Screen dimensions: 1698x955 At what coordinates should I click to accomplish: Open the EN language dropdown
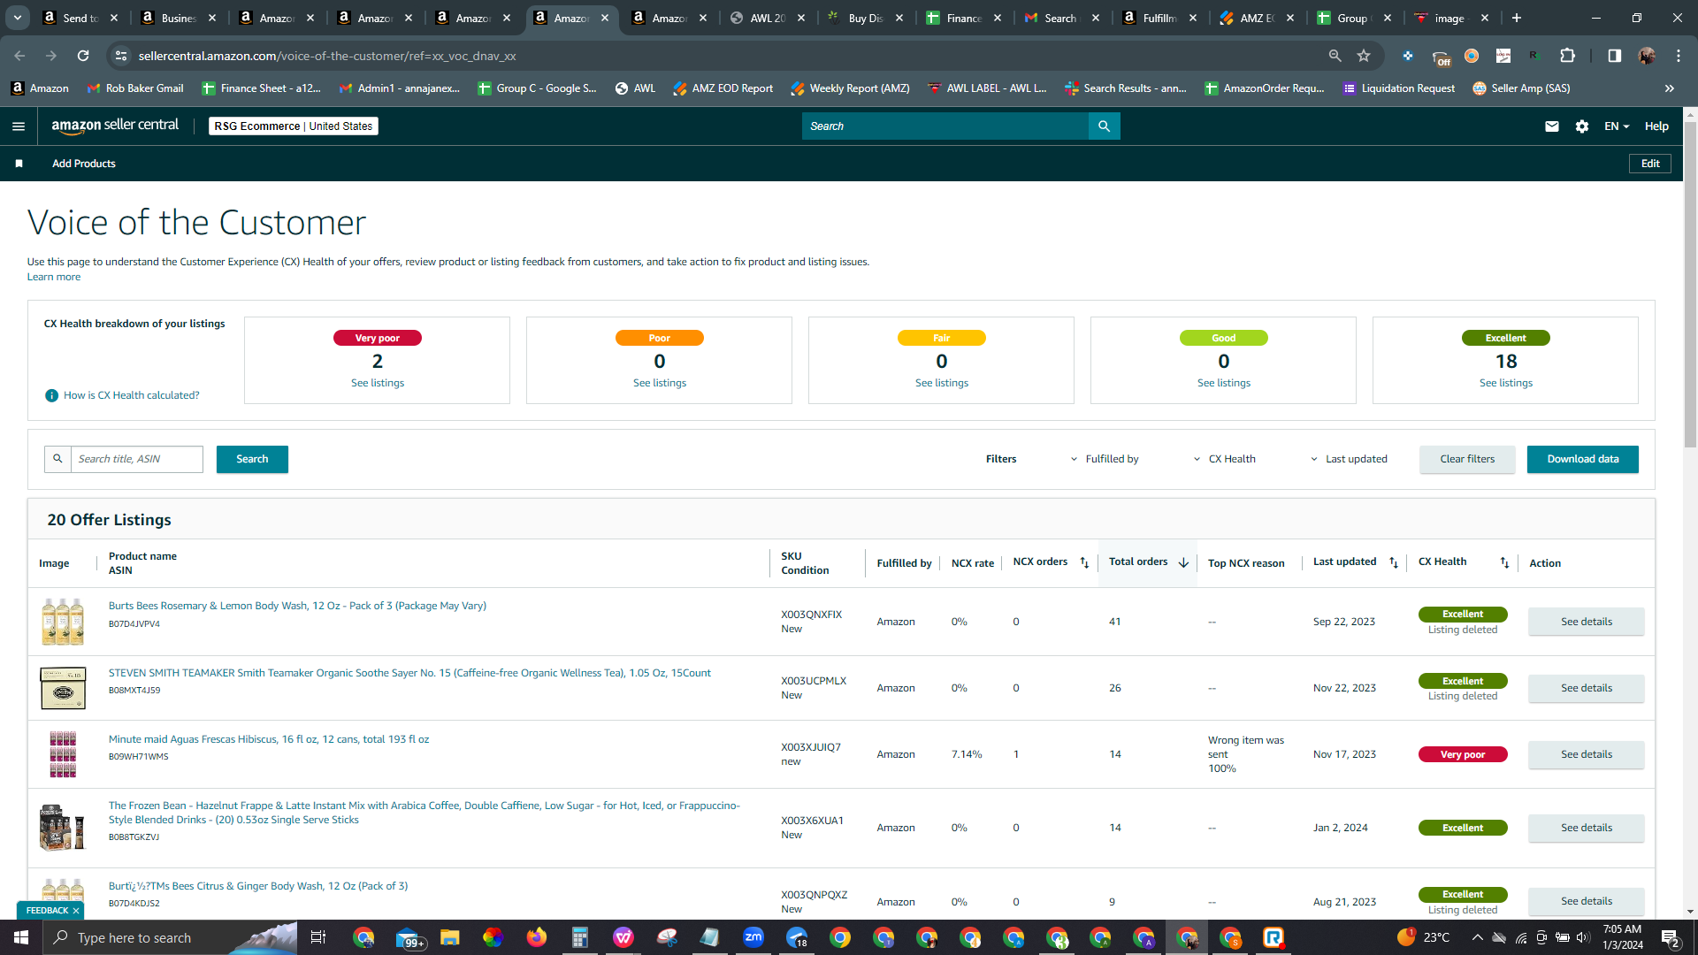[1617, 126]
